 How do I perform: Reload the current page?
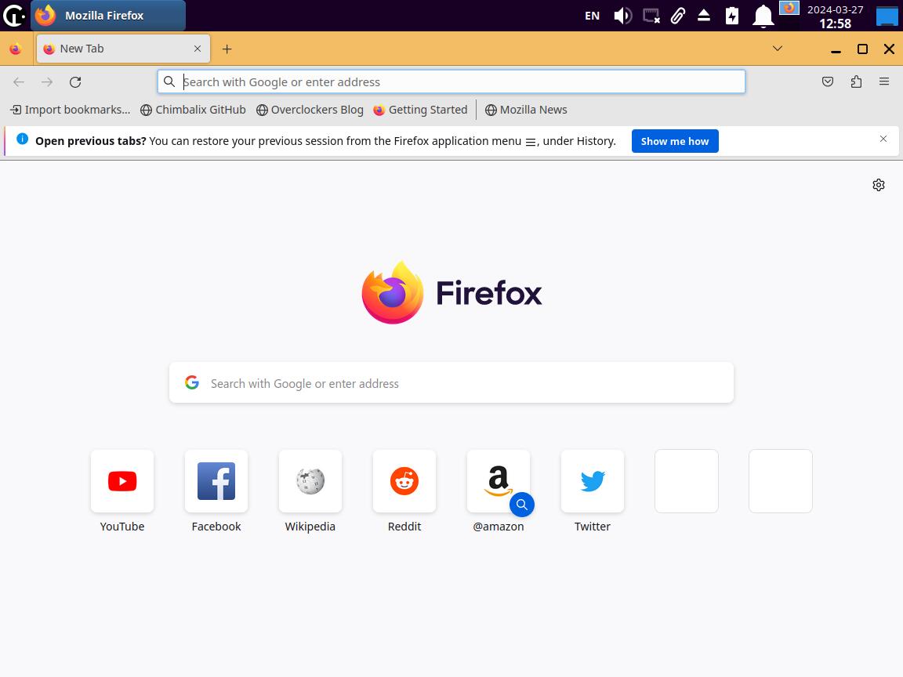click(75, 81)
